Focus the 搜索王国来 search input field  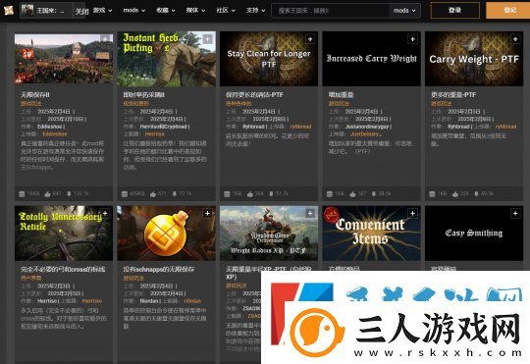click(x=330, y=11)
